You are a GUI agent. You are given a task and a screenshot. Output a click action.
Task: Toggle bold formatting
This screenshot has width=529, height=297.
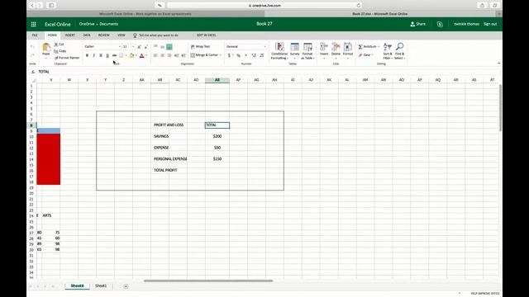click(x=87, y=55)
